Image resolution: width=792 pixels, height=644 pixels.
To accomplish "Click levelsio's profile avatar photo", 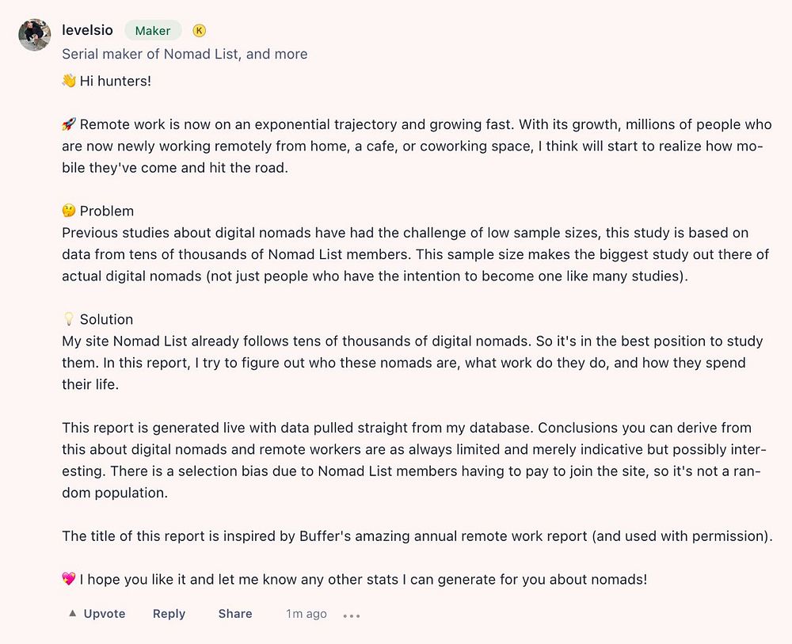I will (35, 35).
